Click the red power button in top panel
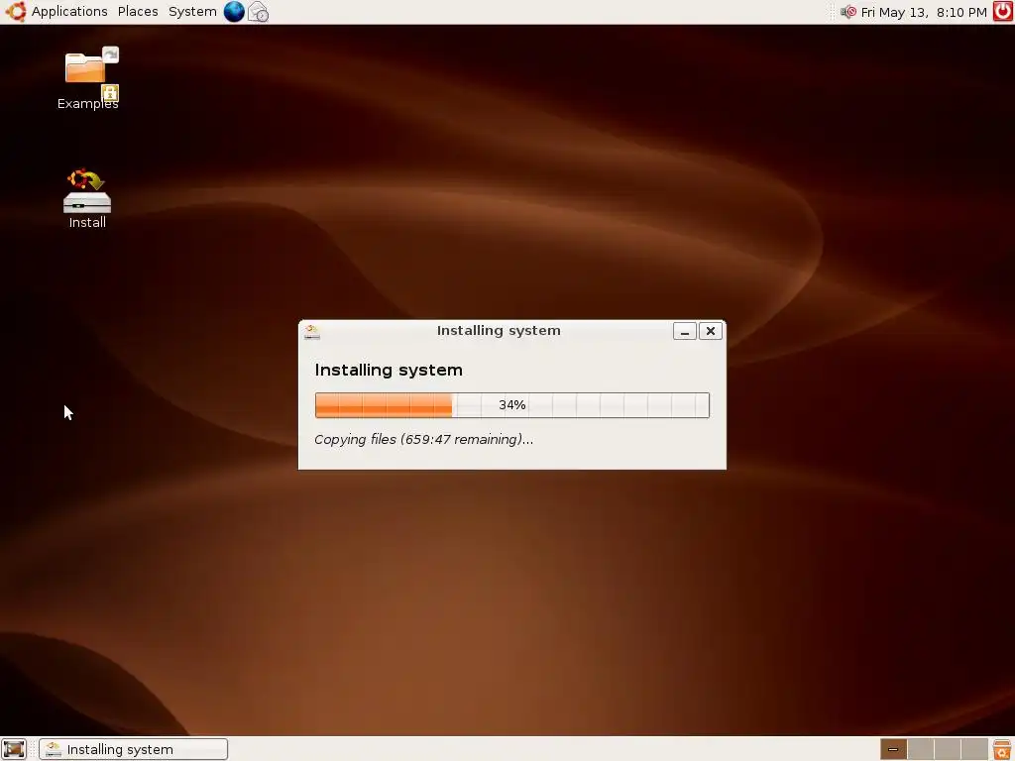 (x=1003, y=12)
